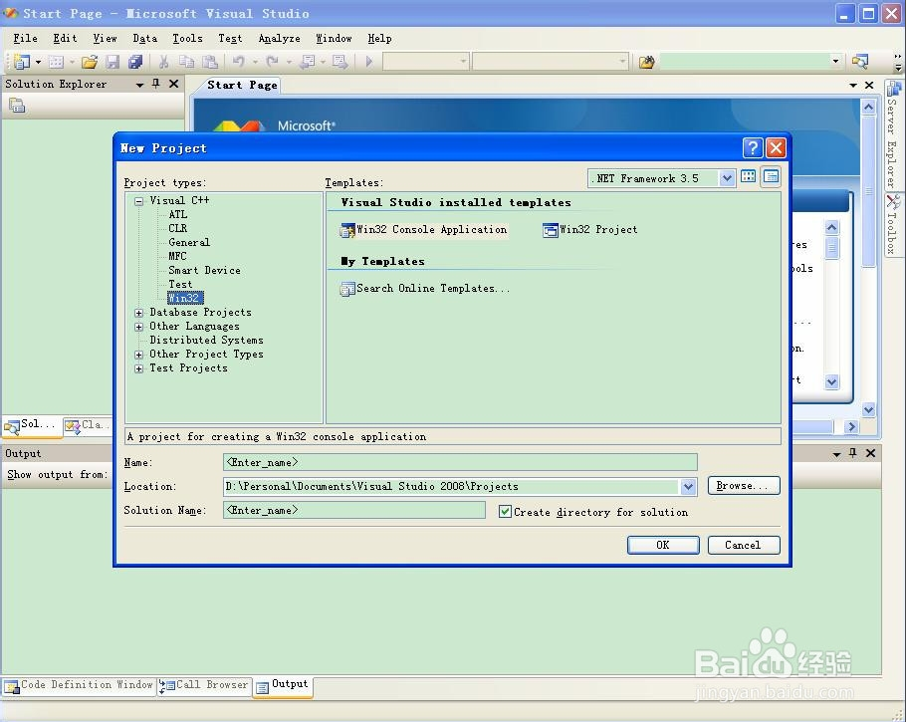Switch to the Call Browser tab
This screenshot has height=722, width=906.
(x=204, y=685)
